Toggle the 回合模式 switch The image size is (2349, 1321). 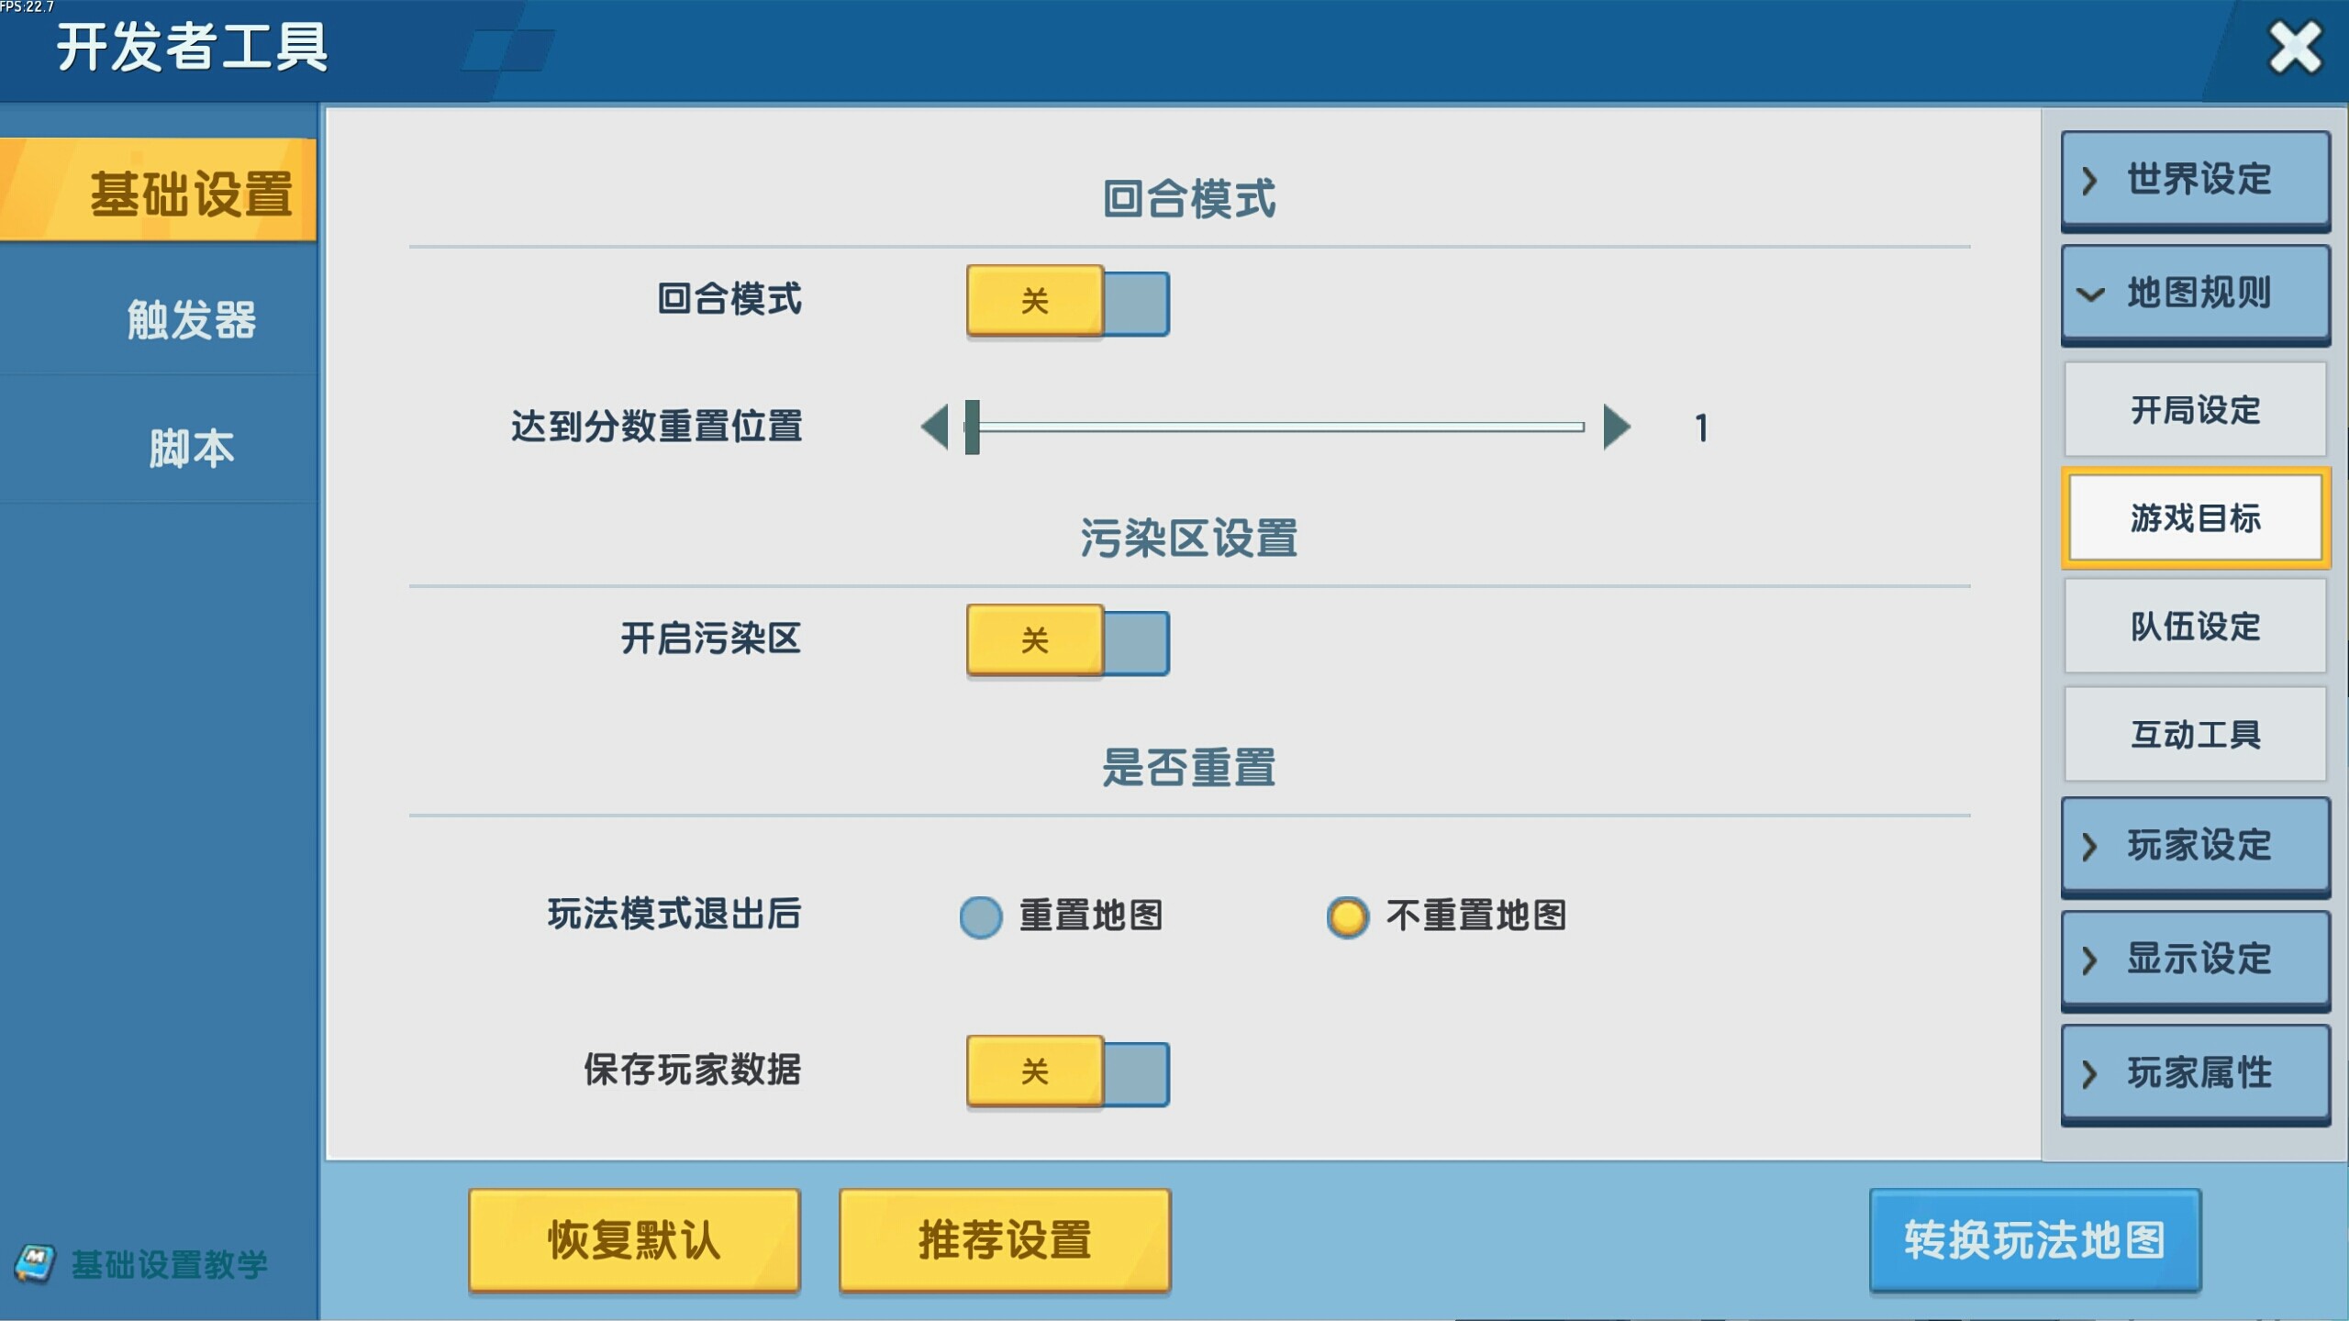point(1067,301)
